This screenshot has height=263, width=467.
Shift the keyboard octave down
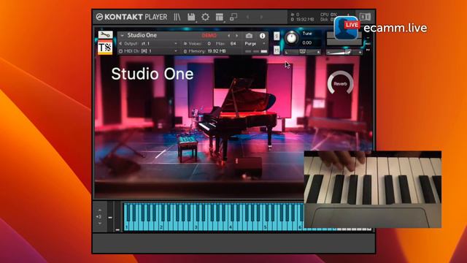pos(99,223)
